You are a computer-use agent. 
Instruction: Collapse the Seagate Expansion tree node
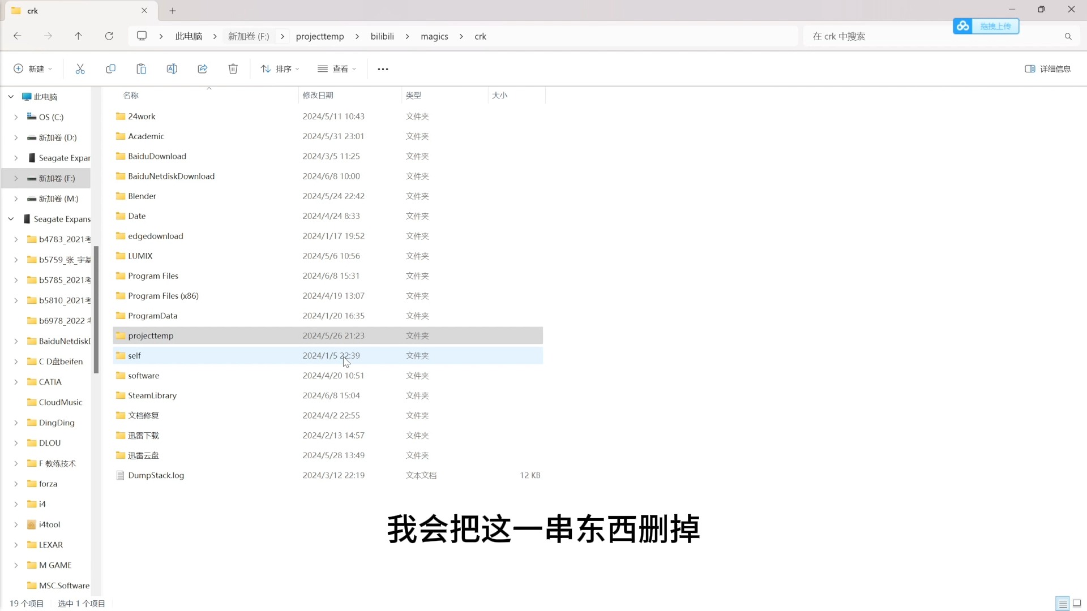pyautogui.click(x=11, y=219)
